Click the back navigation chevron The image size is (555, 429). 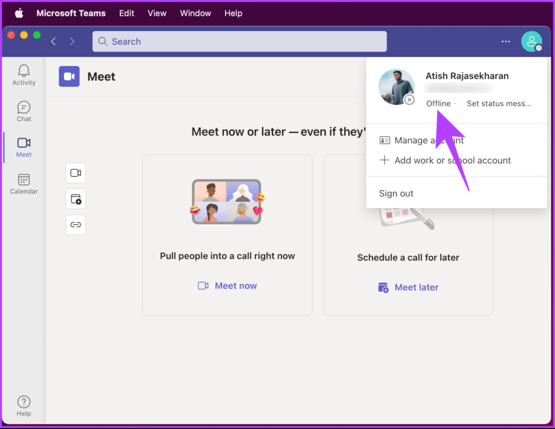53,41
